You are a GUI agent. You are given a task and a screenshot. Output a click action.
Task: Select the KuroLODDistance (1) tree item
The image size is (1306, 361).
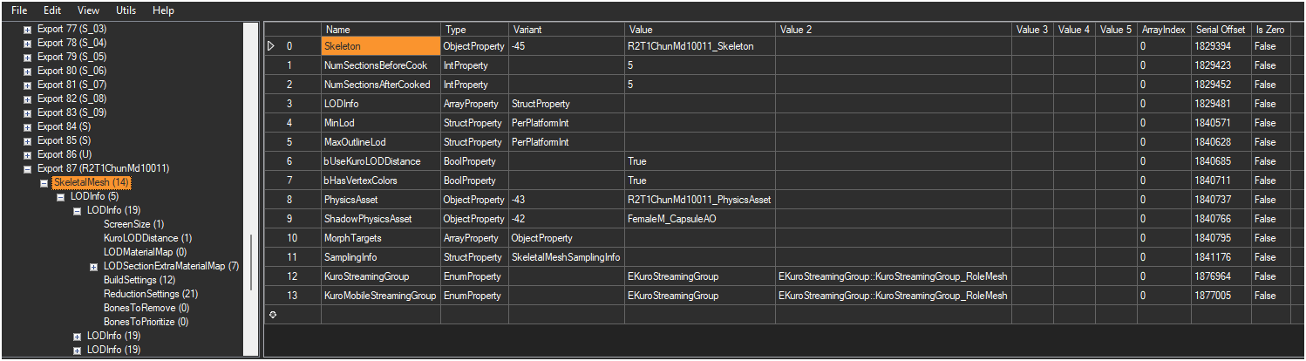147,238
